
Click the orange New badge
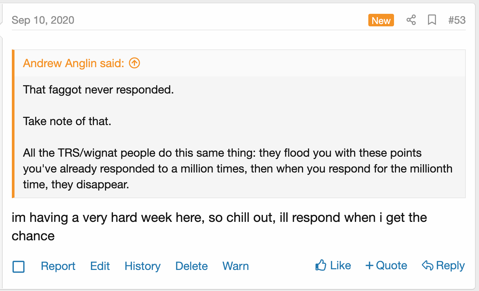click(x=381, y=20)
